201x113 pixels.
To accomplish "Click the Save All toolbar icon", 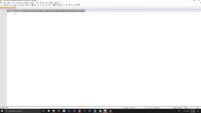I will [8, 5].
